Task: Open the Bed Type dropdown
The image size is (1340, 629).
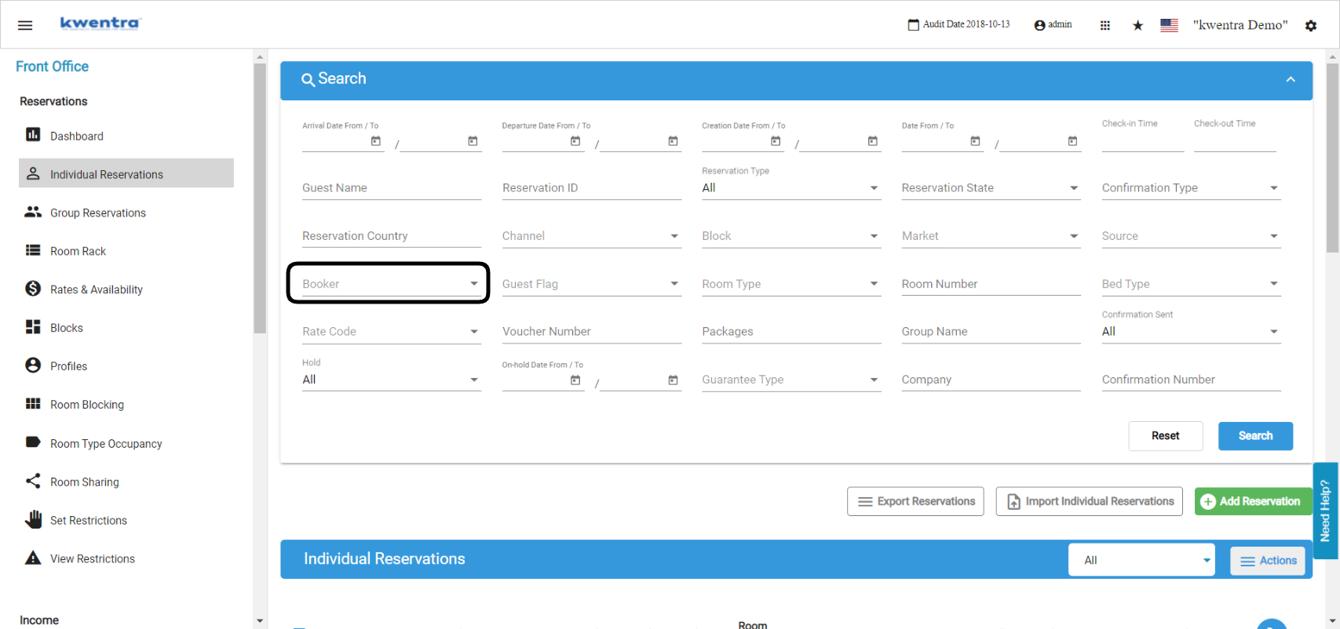Action: click(x=1191, y=284)
